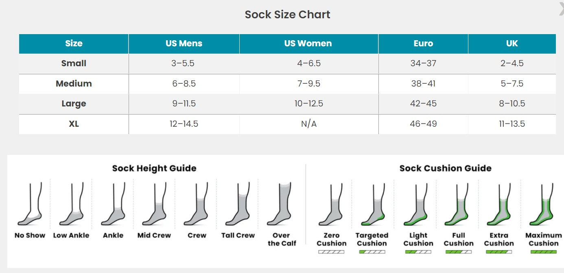Viewport: 564px width, 273px height.
Task: Click the Large US Women 10–12.5 cell
Action: coord(309,104)
